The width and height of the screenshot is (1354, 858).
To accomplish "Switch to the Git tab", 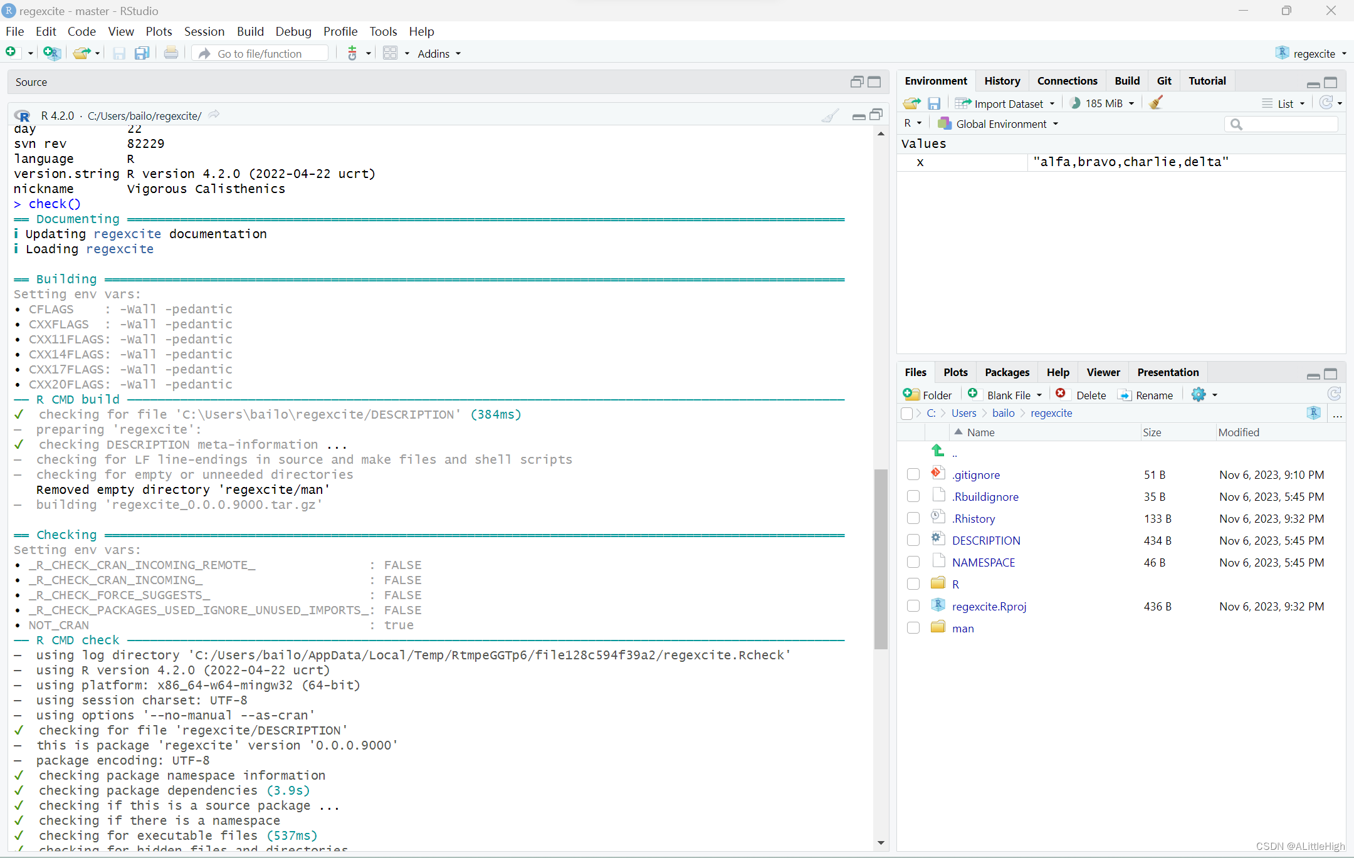I will (1164, 81).
